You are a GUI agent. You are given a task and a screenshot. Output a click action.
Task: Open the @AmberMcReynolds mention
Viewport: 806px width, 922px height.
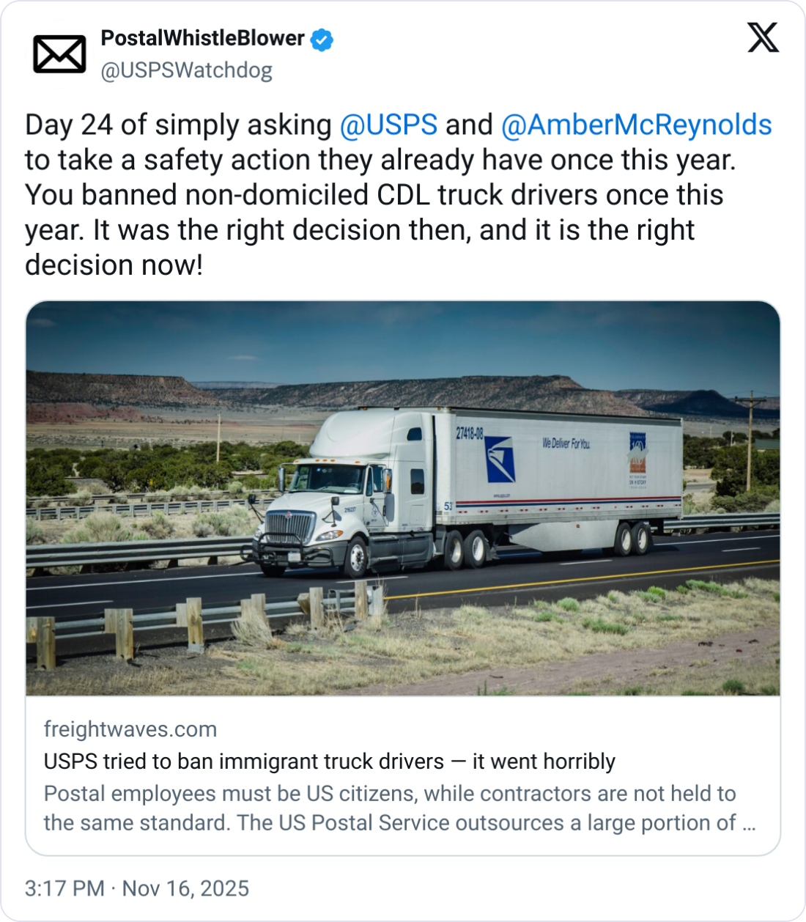(636, 125)
